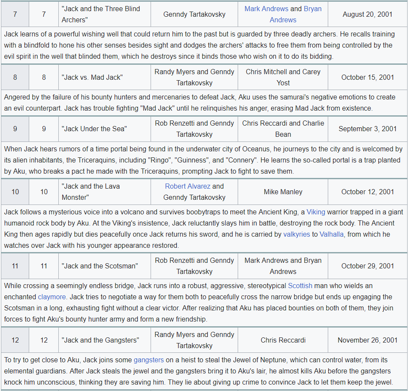Image resolution: width=408 pixels, height=391 pixels.
Task: Click the writer cell reading only Chris Reccardi
Action: tap(283, 340)
